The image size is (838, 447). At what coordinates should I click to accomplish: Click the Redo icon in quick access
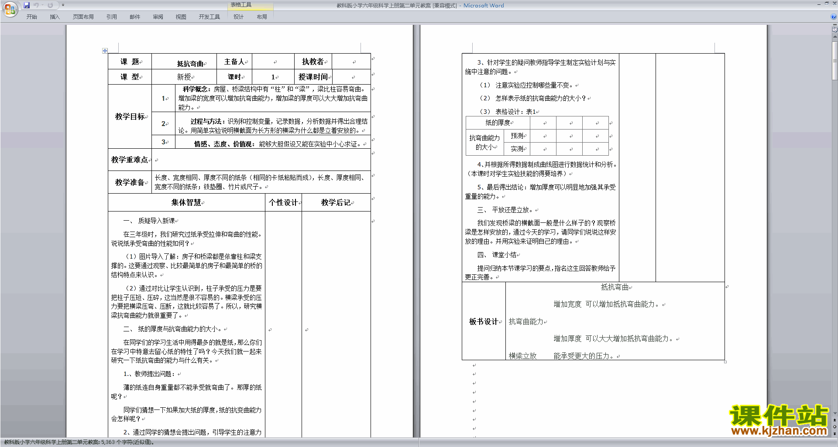pyautogui.click(x=50, y=5)
